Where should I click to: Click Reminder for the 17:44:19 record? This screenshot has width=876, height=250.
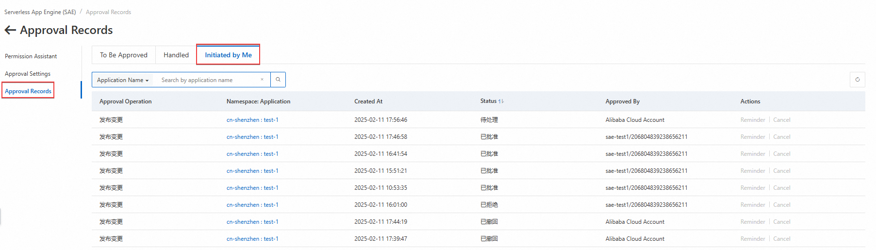tap(753, 222)
